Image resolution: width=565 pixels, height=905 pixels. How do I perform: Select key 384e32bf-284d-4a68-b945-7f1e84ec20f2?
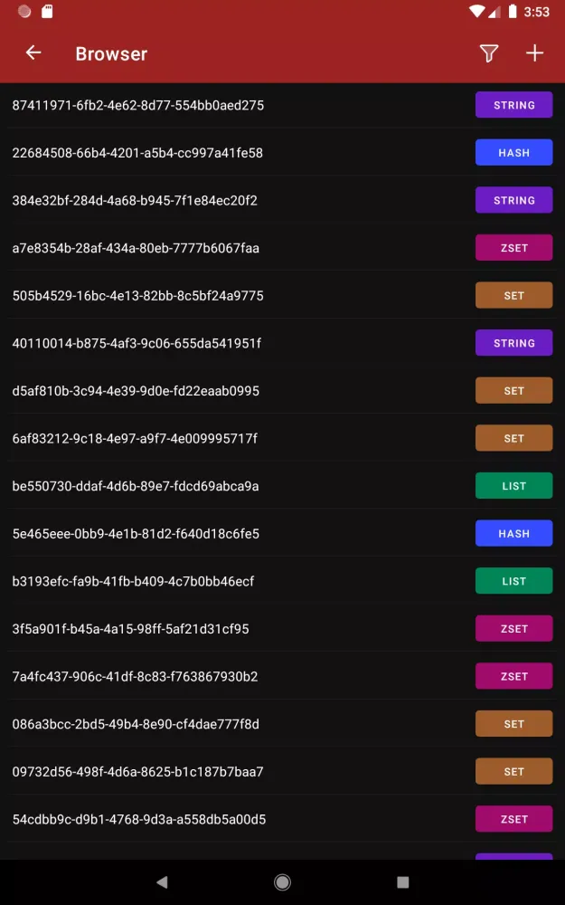(x=135, y=200)
